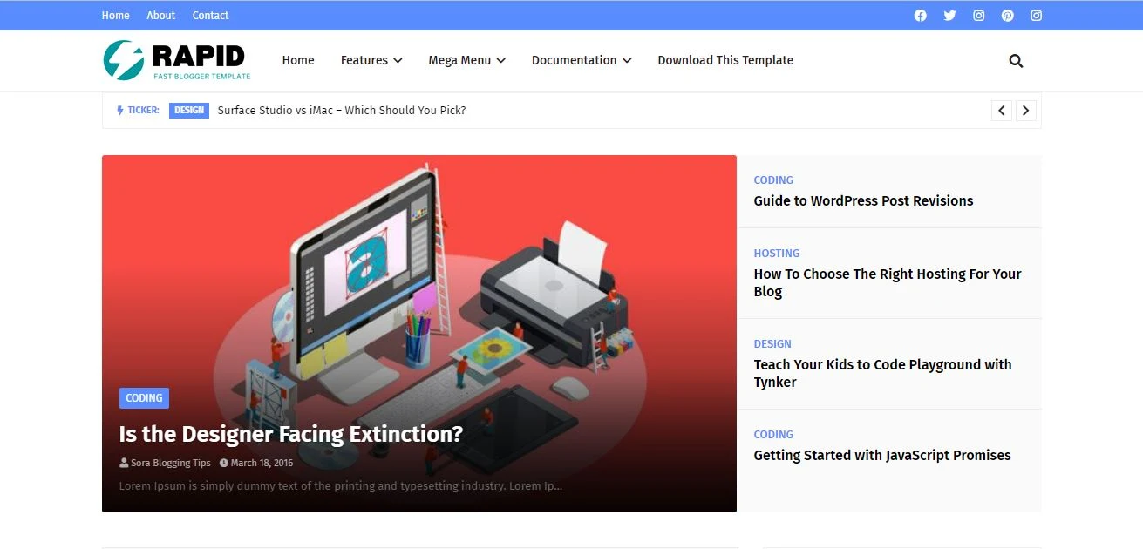
Task: Click the CODING category badge on featured image
Action: [144, 397]
